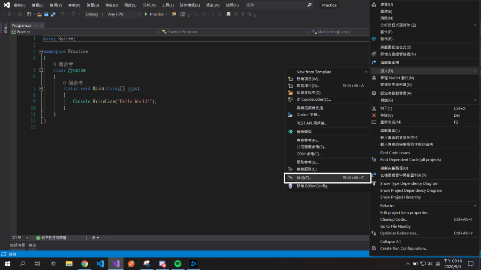
Task: Click the Windows Start button
Action: click(x=8, y=263)
